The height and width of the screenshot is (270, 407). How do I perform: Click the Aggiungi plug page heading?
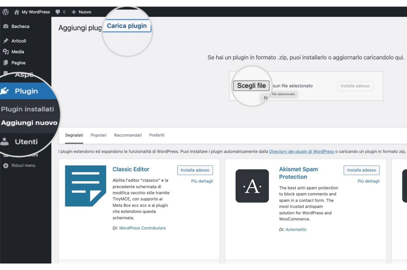(80, 27)
